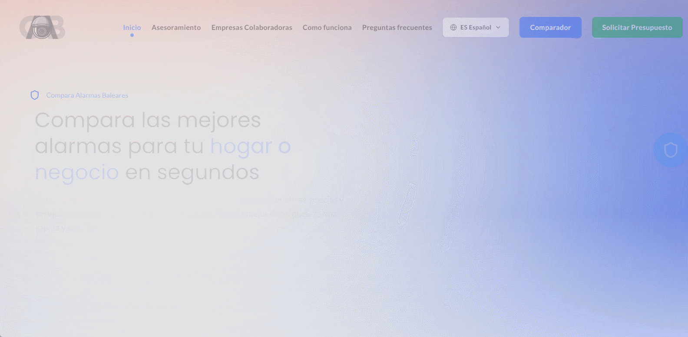Click shield icon beside Compara Alarmas Baleares
The width and height of the screenshot is (688, 337).
(x=35, y=95)
